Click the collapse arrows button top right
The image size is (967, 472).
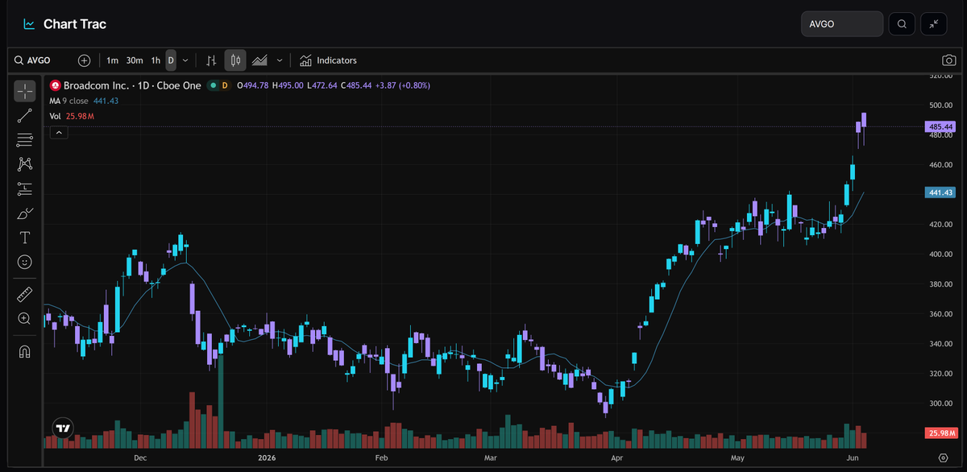point(934,24)
